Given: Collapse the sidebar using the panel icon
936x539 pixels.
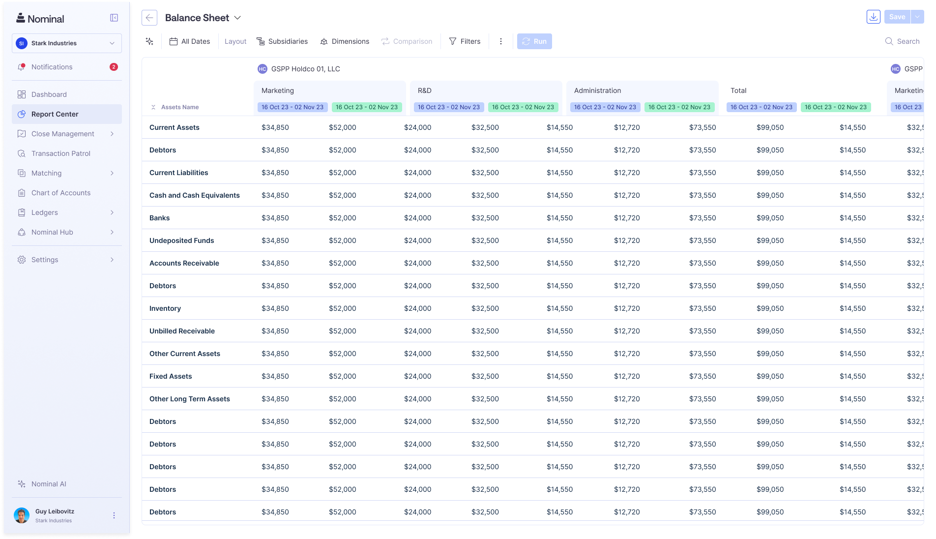Looking at the screenshot, I should point(114,17).
